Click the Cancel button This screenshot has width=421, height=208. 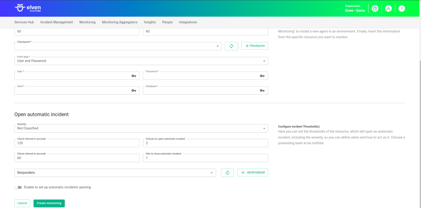coord(22,203)
